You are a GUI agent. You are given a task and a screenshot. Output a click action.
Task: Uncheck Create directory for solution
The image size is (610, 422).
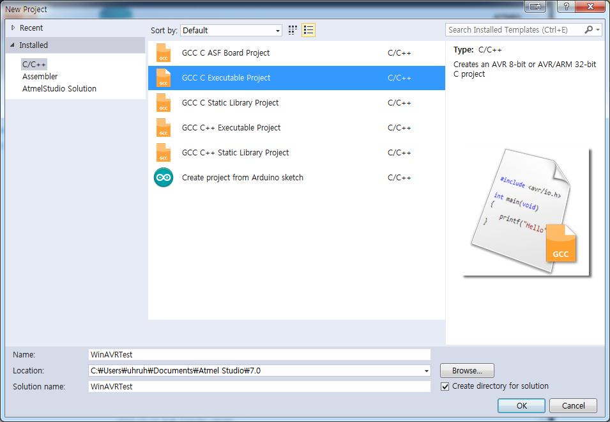pos(445,386)
